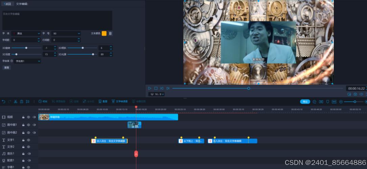
Task: Click the split-view icon near export
Action: click(321, 102)
